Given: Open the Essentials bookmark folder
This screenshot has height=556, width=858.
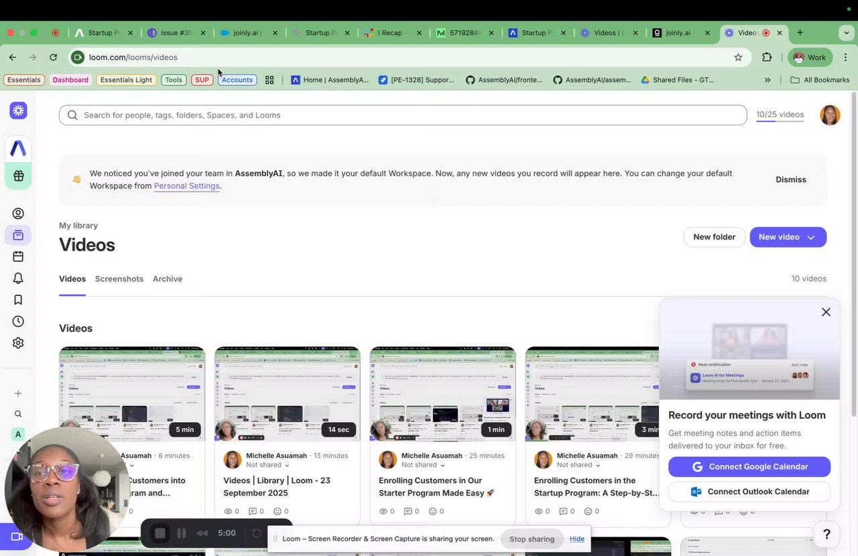Looking at the screenshot, I should pyautogui.click(x=23, y=80).
